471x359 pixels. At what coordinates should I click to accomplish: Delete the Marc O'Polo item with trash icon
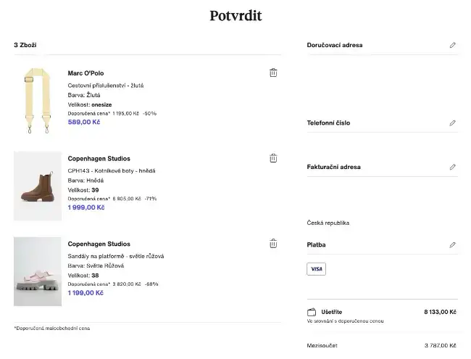273,73
